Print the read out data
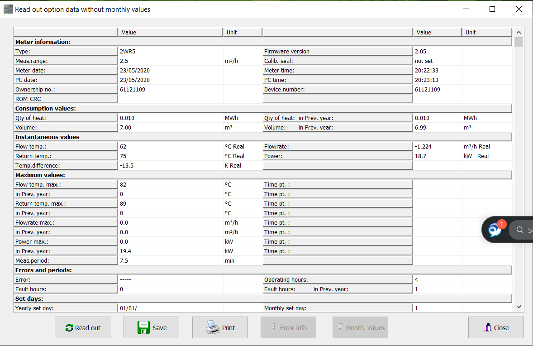Viewport: 533px width, 346px height. click(220, 327)
